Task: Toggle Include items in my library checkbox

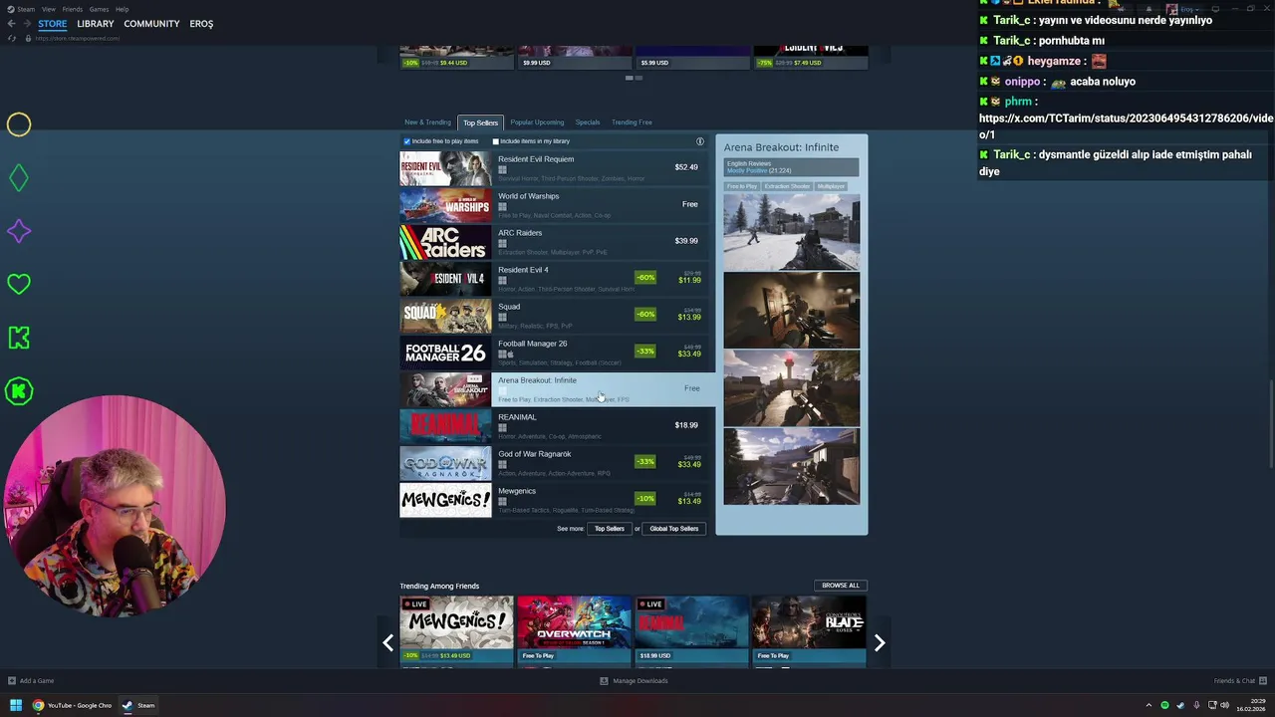Action: [x=495, y=141]
